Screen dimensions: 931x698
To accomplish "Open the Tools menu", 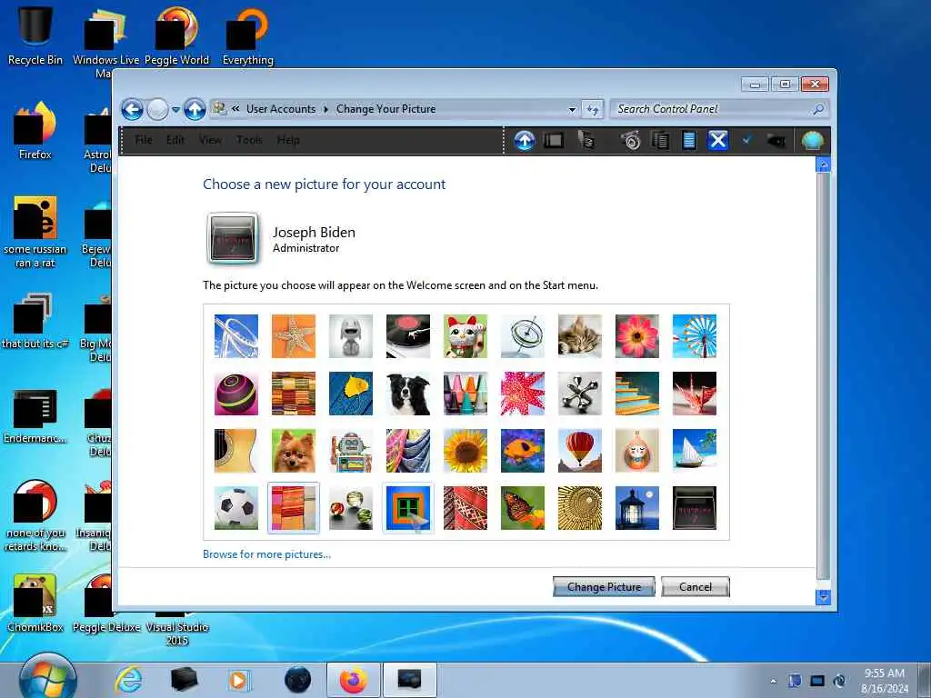I will tap(249, 140).
